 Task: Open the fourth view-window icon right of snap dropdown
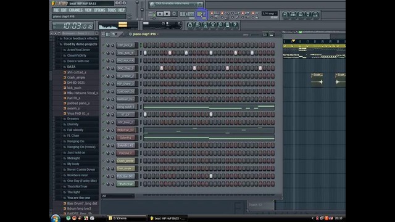coord(308,15)
